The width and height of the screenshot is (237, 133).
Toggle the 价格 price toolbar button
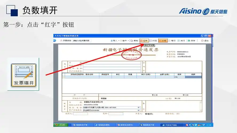click(163, 40)
